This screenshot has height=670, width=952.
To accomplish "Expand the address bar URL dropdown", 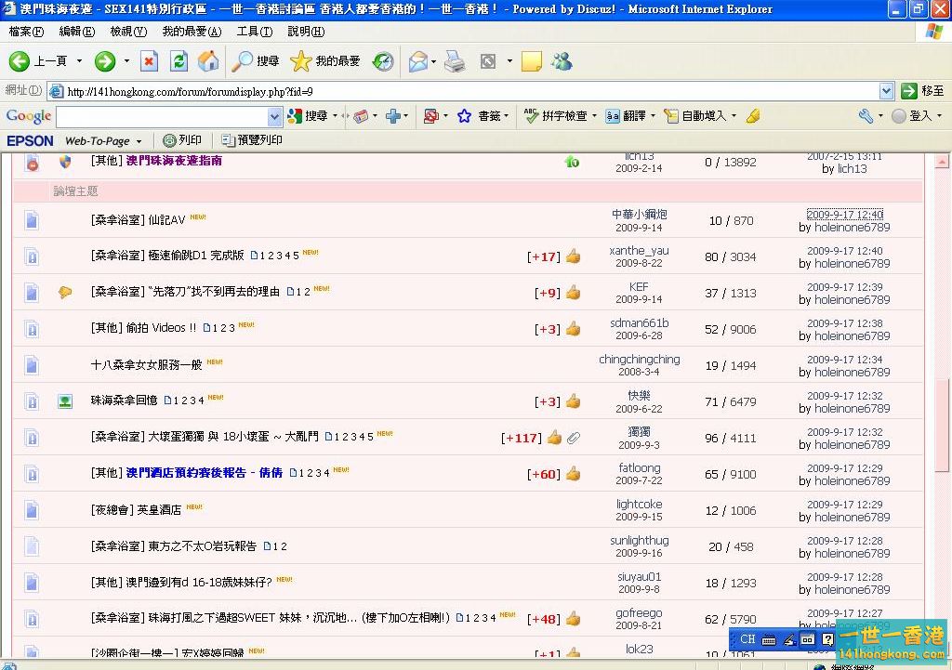I will point(886,91).
